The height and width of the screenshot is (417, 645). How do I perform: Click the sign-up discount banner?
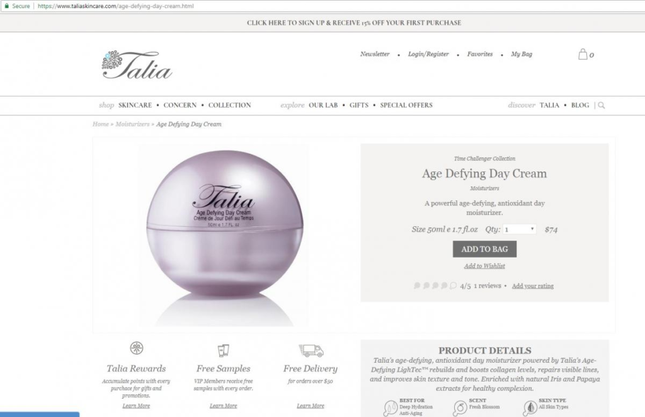click(354, 23)
